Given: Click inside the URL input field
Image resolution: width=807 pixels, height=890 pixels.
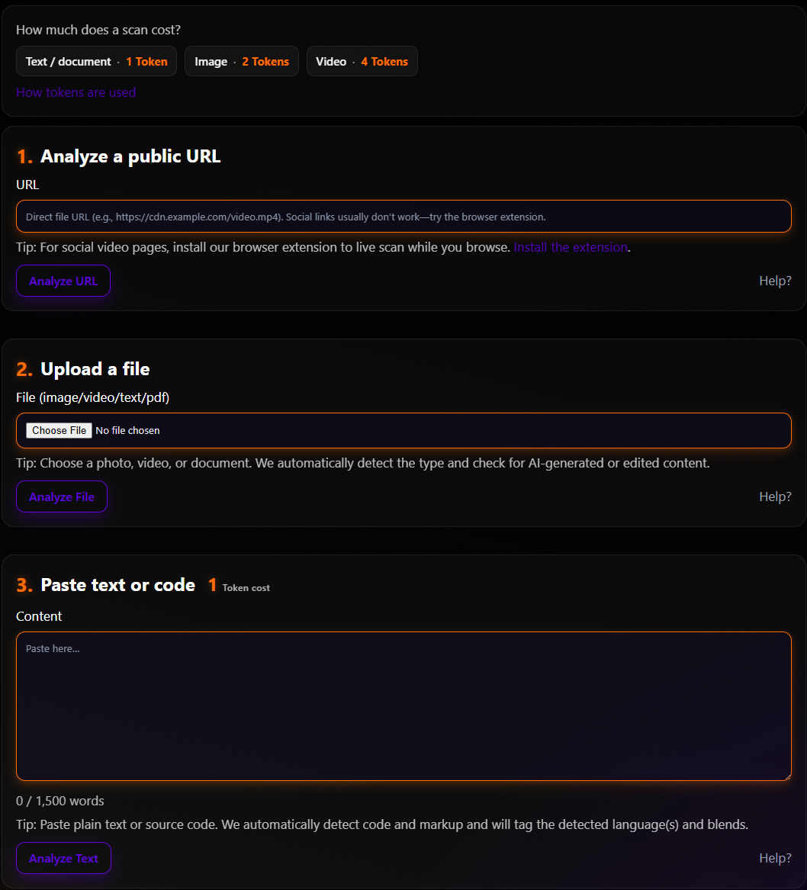Looking at the screenshot, I should coord(403,217).
